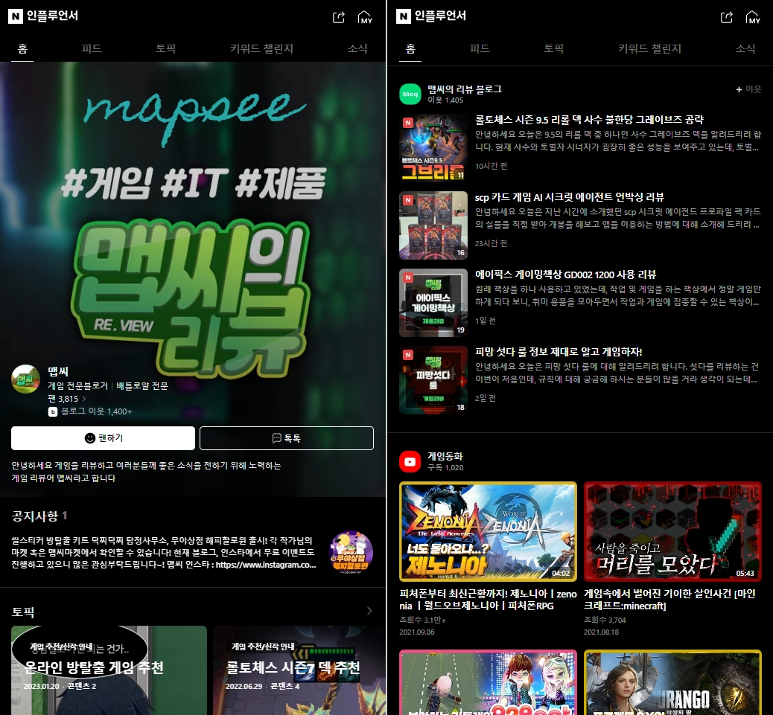Click the 게임 전문블로거 | 배틀로얄 전문 label
This screenshot has width=773, height=715.
pos(108,385)
